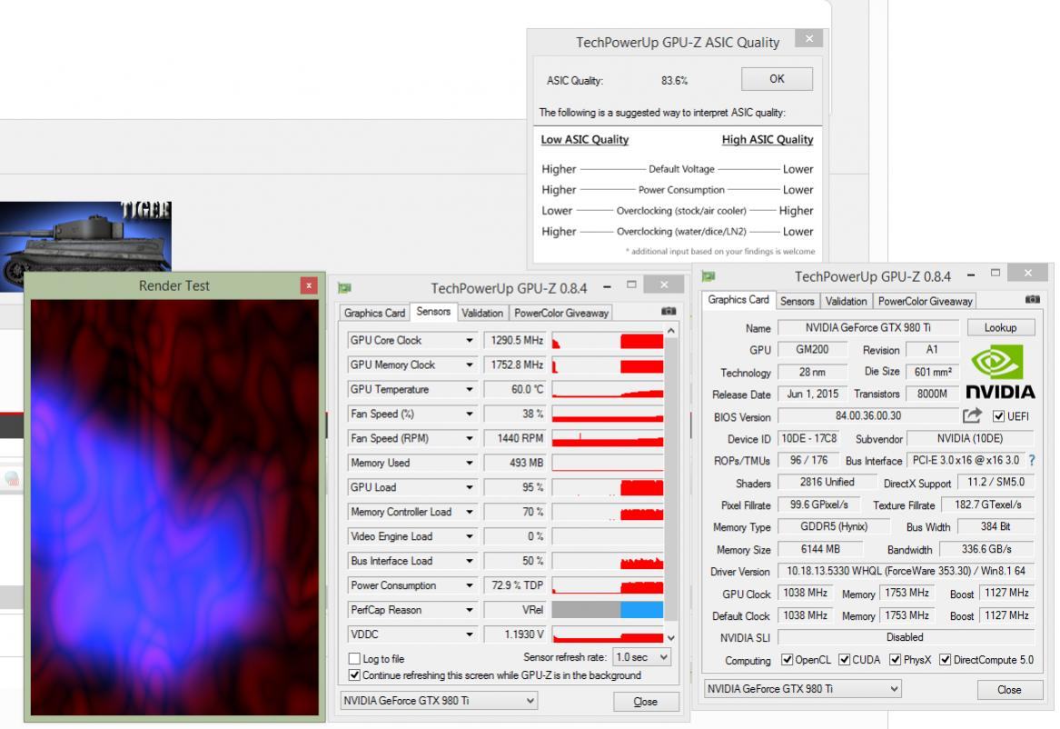Image resolution: width=1060 pixels, height=729 pixels.
Task: Open PowerColor Giveaway tab in right GPU-Z window
Action: click(925, 301)
